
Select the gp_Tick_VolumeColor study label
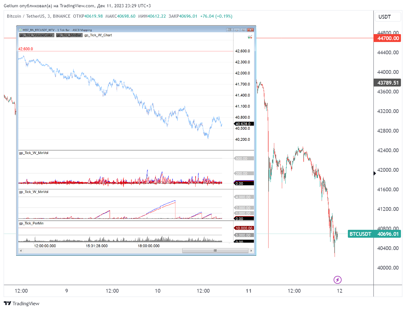click(36, 35)
